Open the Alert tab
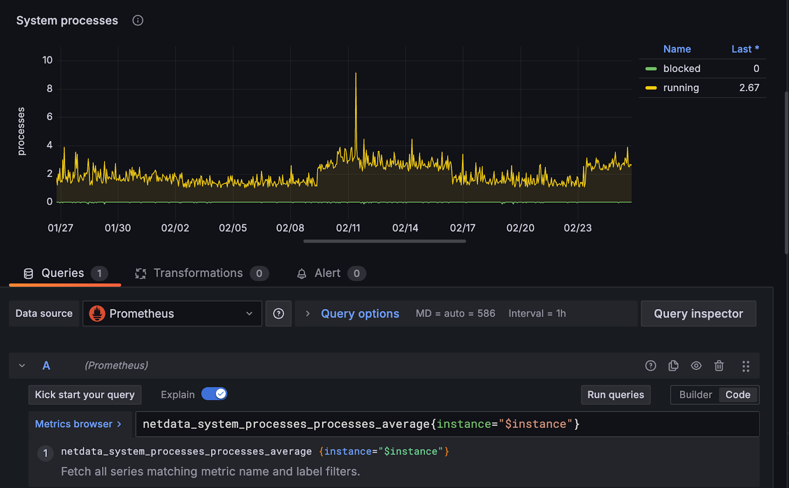The height and width of the screenshot is (488, 789). click(327, 273)
